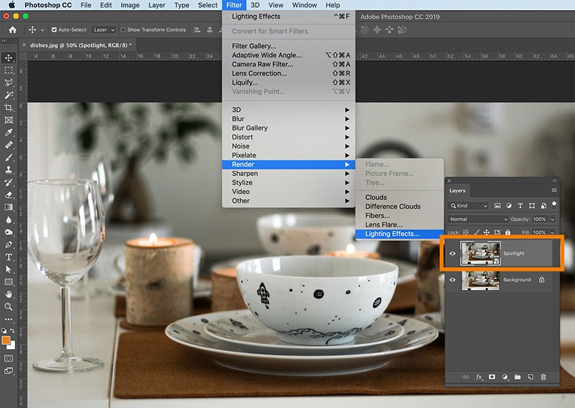The height and width of the screenshot is (408, 575).
Task: Hide the Spotlight layer visibility
Action: (452, 253)
